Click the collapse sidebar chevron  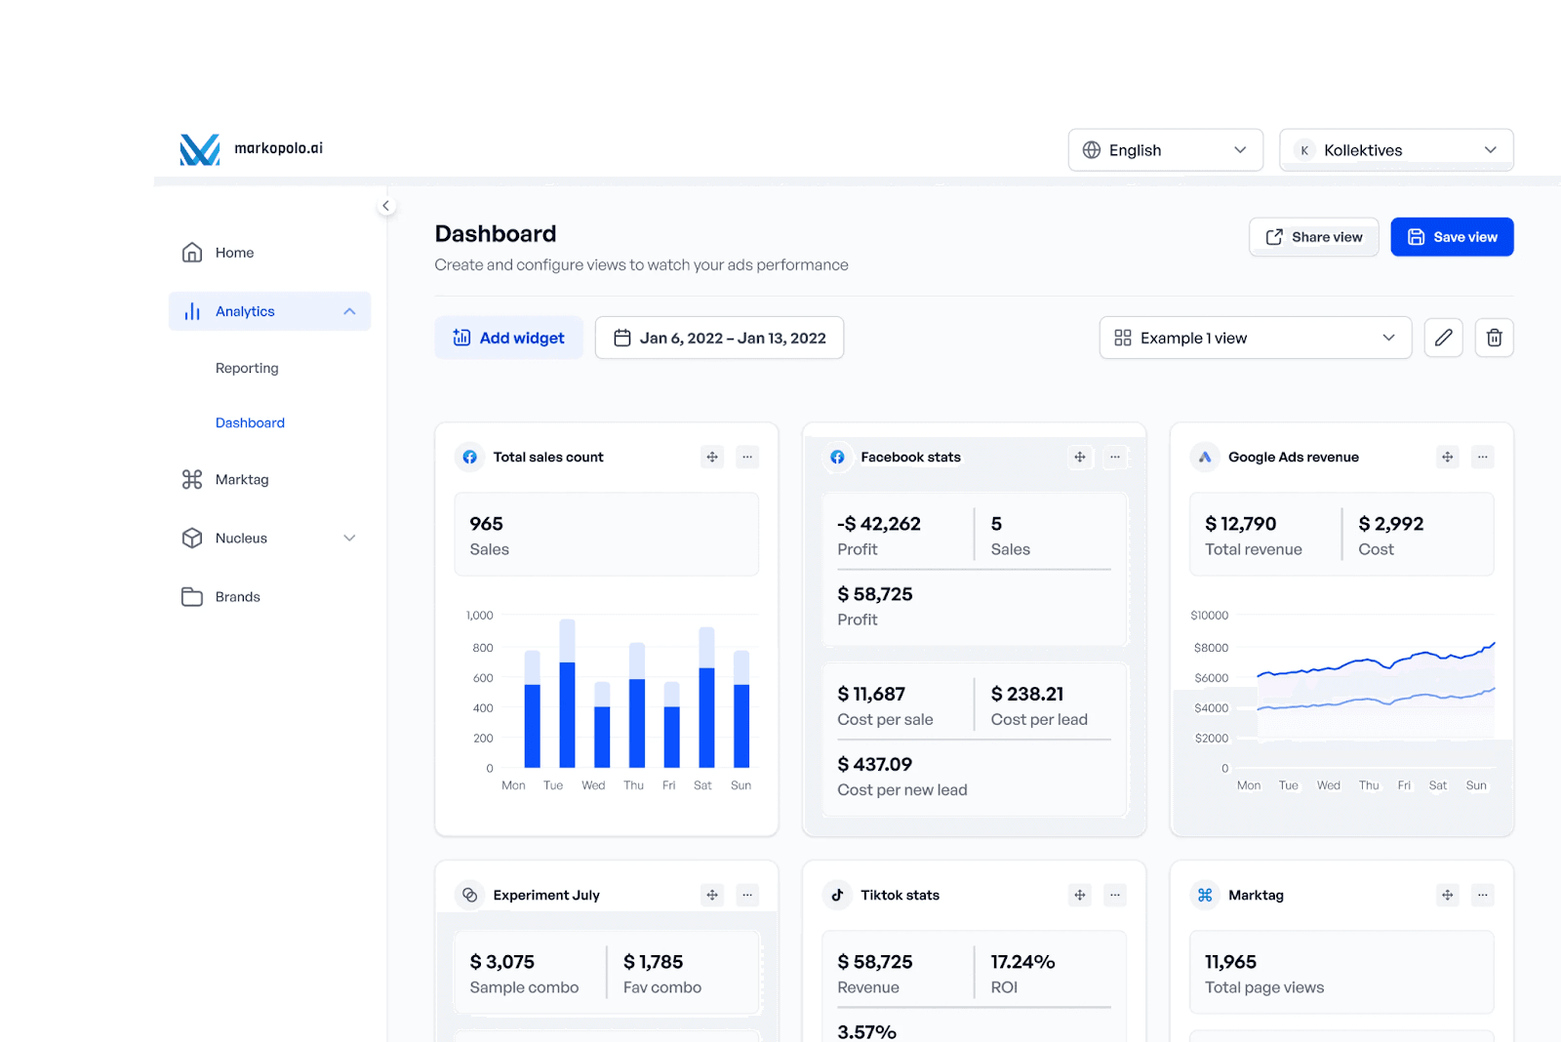click(386, 206)
